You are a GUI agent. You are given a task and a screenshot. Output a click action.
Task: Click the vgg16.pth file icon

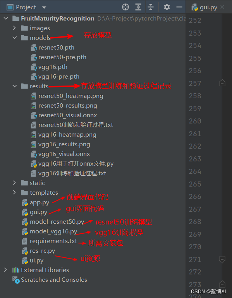point(34,67)
